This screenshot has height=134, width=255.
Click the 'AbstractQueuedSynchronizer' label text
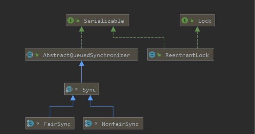coord(87,55)
